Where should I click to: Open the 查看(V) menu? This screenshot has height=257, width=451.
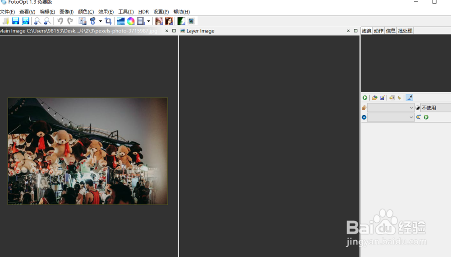coord(28,12)
